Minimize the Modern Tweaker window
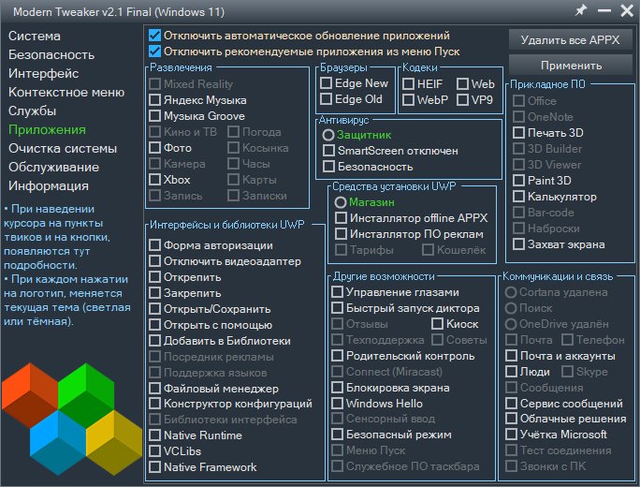 coord(604,10)
